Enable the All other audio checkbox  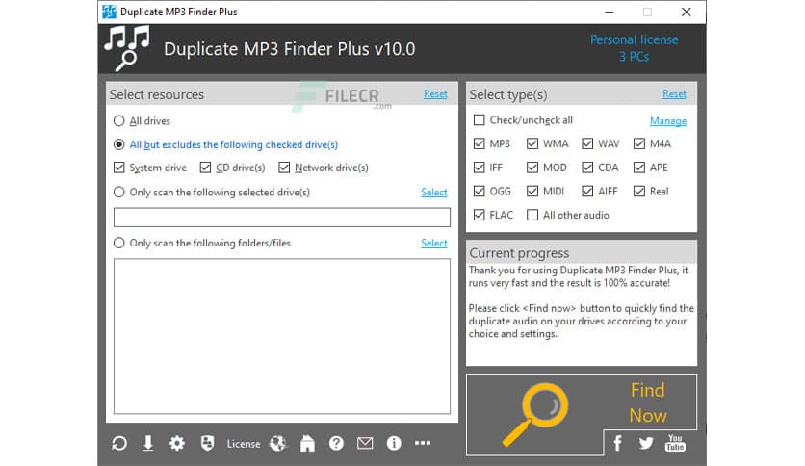pyautogui.click(x=532, y=215)
